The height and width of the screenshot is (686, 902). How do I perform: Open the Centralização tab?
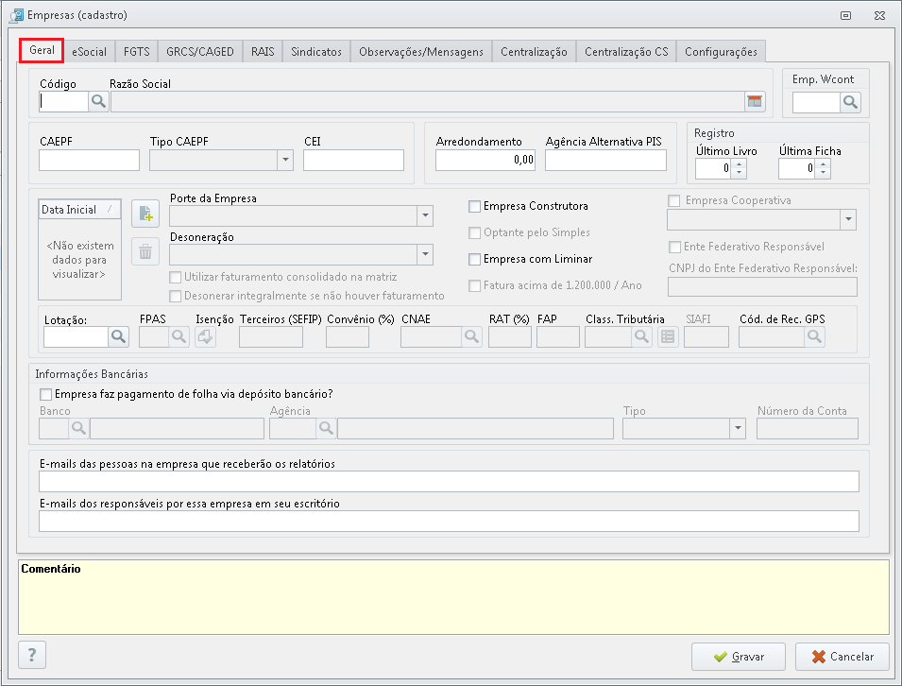[x=534, y=52]
